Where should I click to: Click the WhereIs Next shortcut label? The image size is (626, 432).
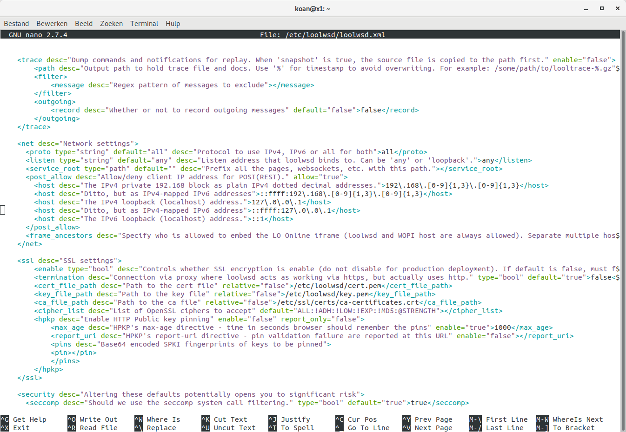[x=578, y=419]
